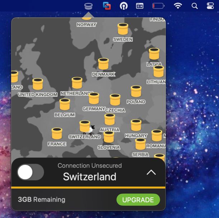Click the SLOVENIA map label
This screenshot has width=219, height=218.
[109, 147]
